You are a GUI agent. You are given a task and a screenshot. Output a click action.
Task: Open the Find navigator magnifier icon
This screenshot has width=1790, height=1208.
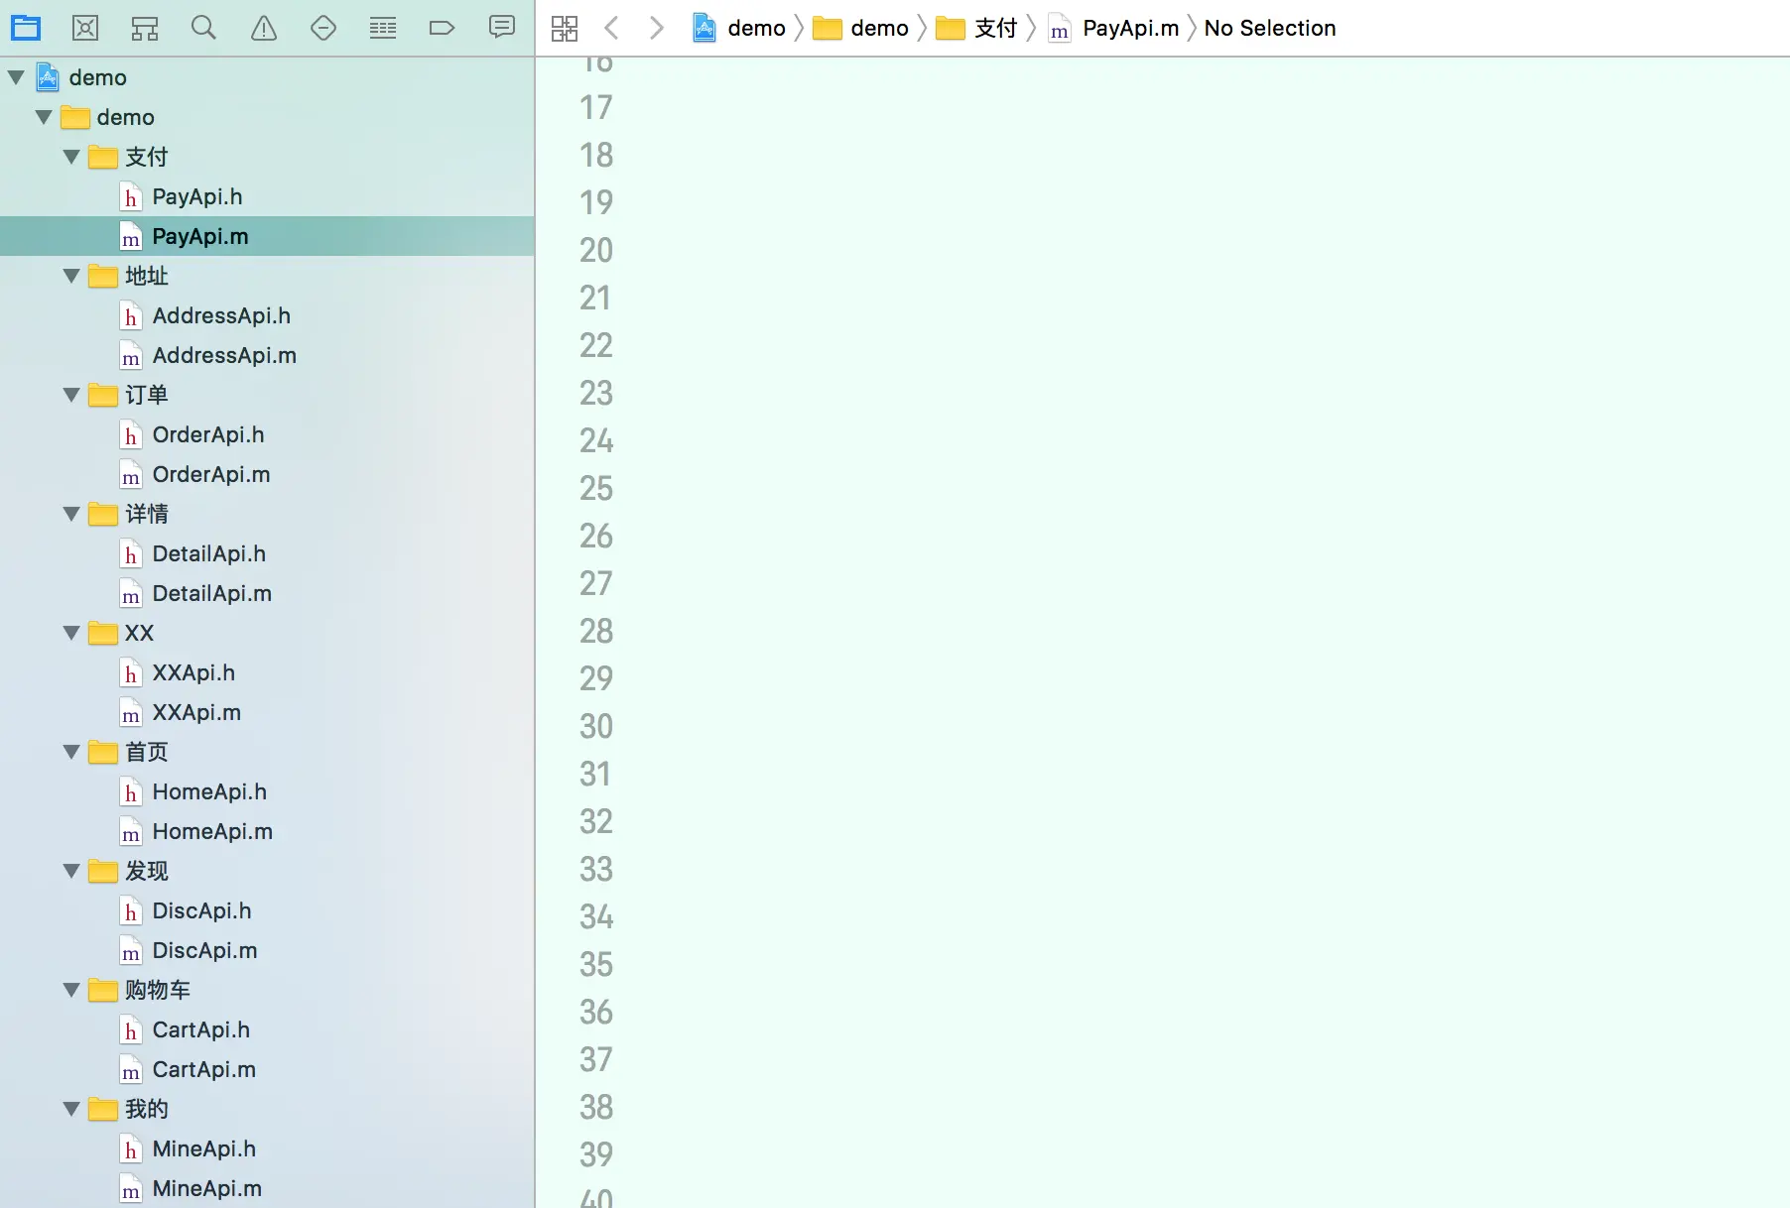tap(203, 28)
